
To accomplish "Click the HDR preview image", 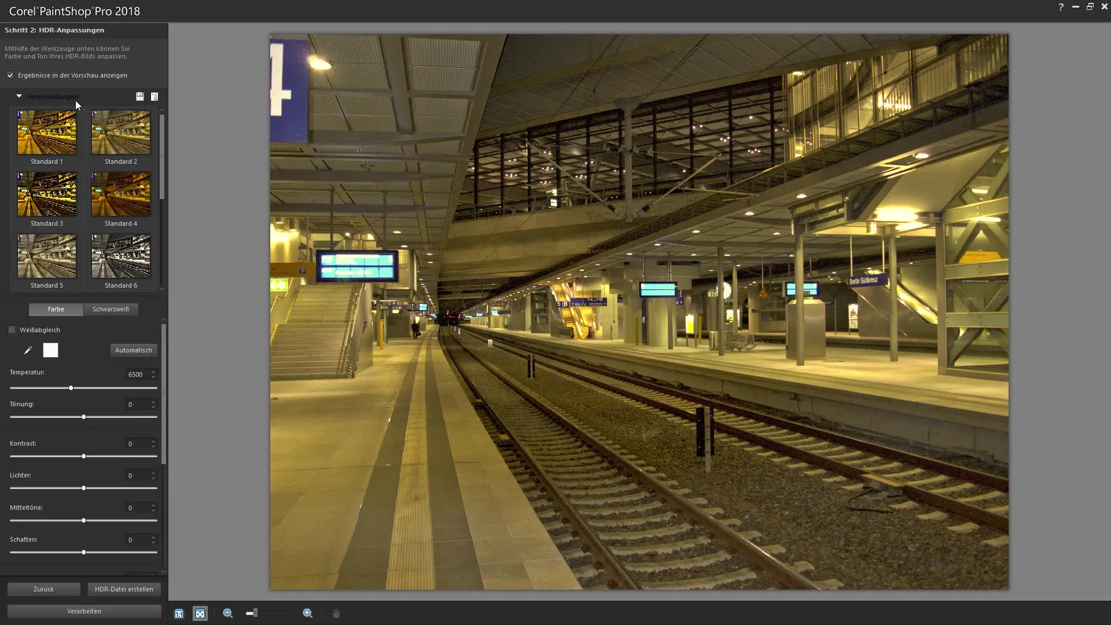I will coord(639,312).
